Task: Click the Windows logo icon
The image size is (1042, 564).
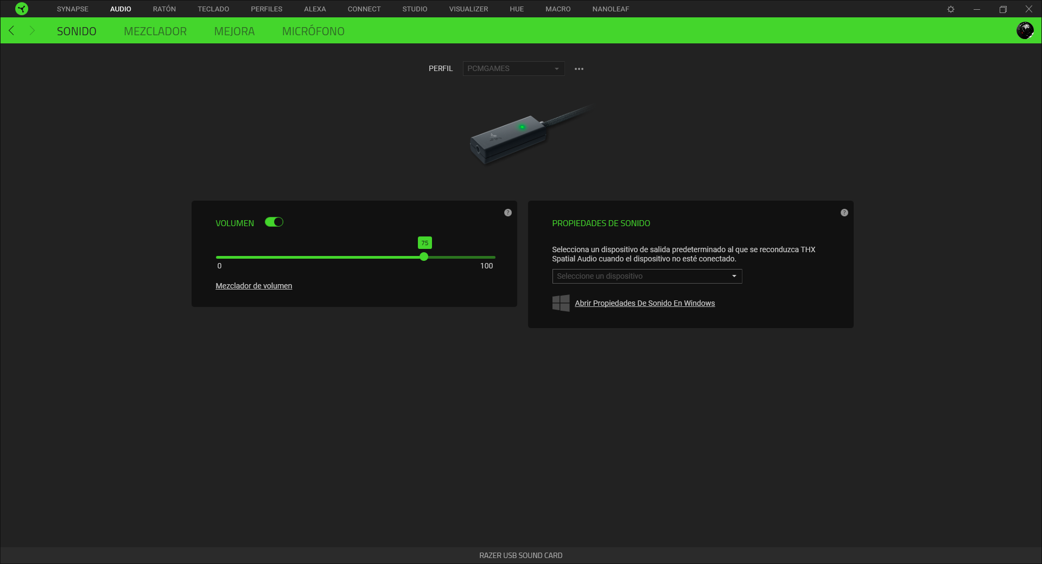Action: point(561,303)
